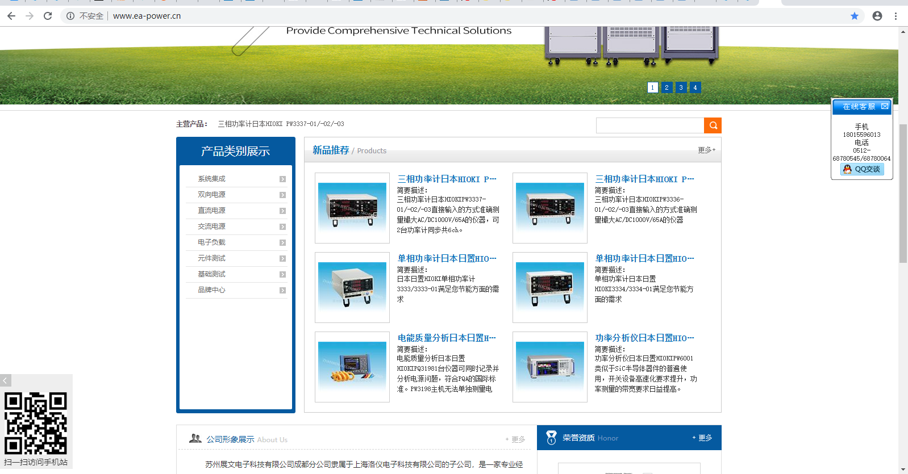View site security info icon
This screenshot has width=908, height=474.
tap(70, 16)
